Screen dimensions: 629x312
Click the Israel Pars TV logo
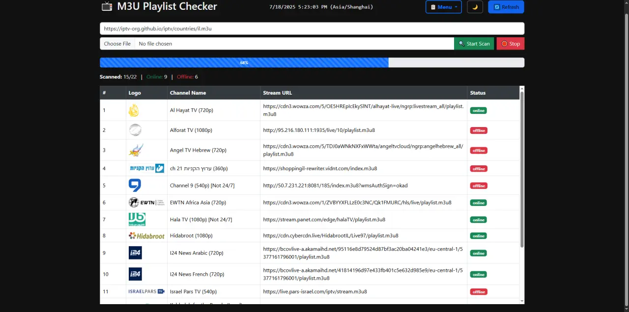[x=146, y=291]
